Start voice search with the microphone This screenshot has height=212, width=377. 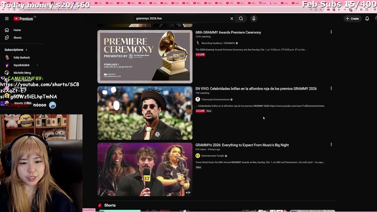point(254,19)
